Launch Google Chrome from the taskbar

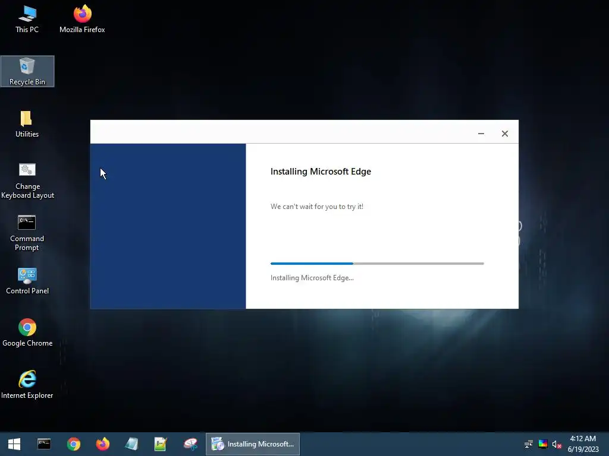point(73,444)
